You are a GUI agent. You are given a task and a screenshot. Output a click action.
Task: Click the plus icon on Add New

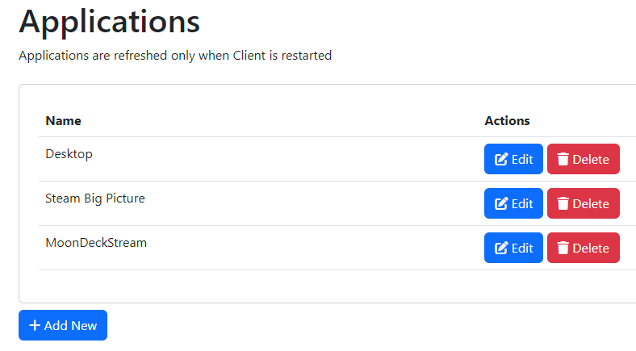point(35,326)
